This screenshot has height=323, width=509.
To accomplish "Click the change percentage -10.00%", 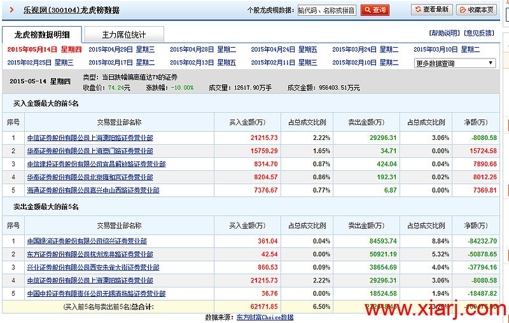I will coord(182,88).
